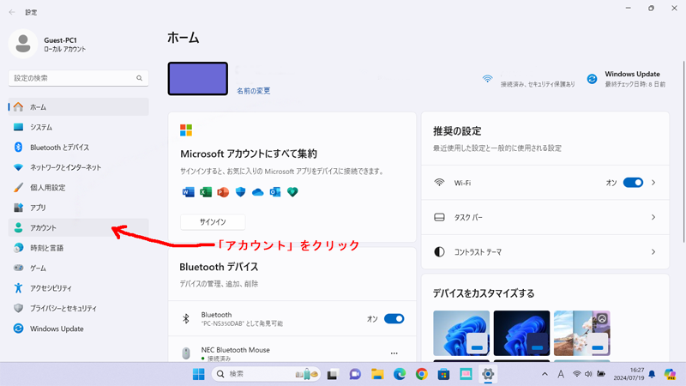The width and height of the screenshot is (686, 386).
Task: Toggle the Wi-Fi switch off
Action: [633, 183]
